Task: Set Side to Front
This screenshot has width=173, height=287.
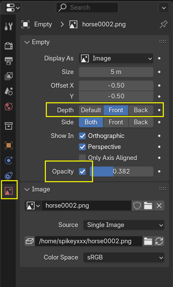Action: (x=116, y=122)
